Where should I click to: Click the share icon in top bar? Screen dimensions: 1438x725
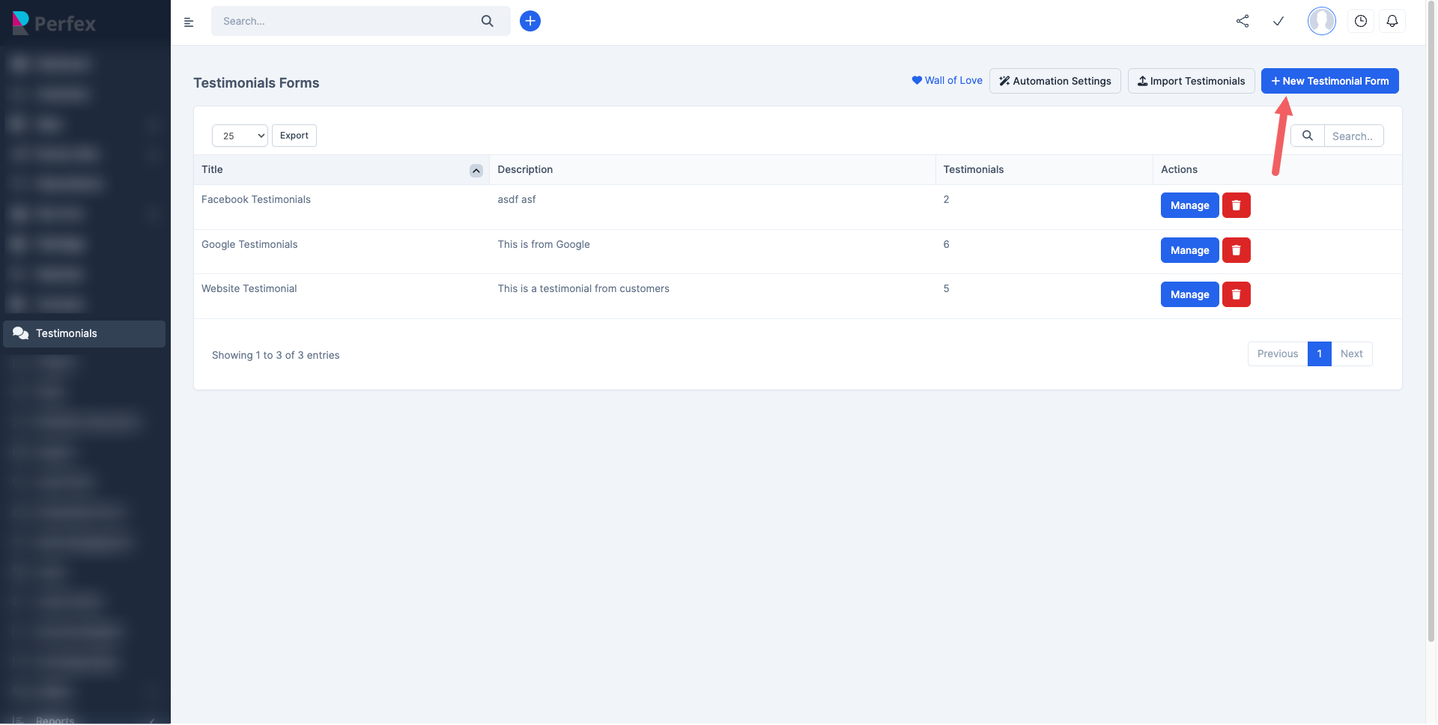click(x=1243, y=21)
